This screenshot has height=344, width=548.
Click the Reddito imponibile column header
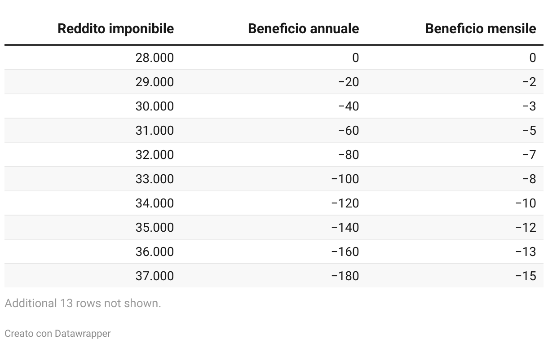click(x=116, y=29)
